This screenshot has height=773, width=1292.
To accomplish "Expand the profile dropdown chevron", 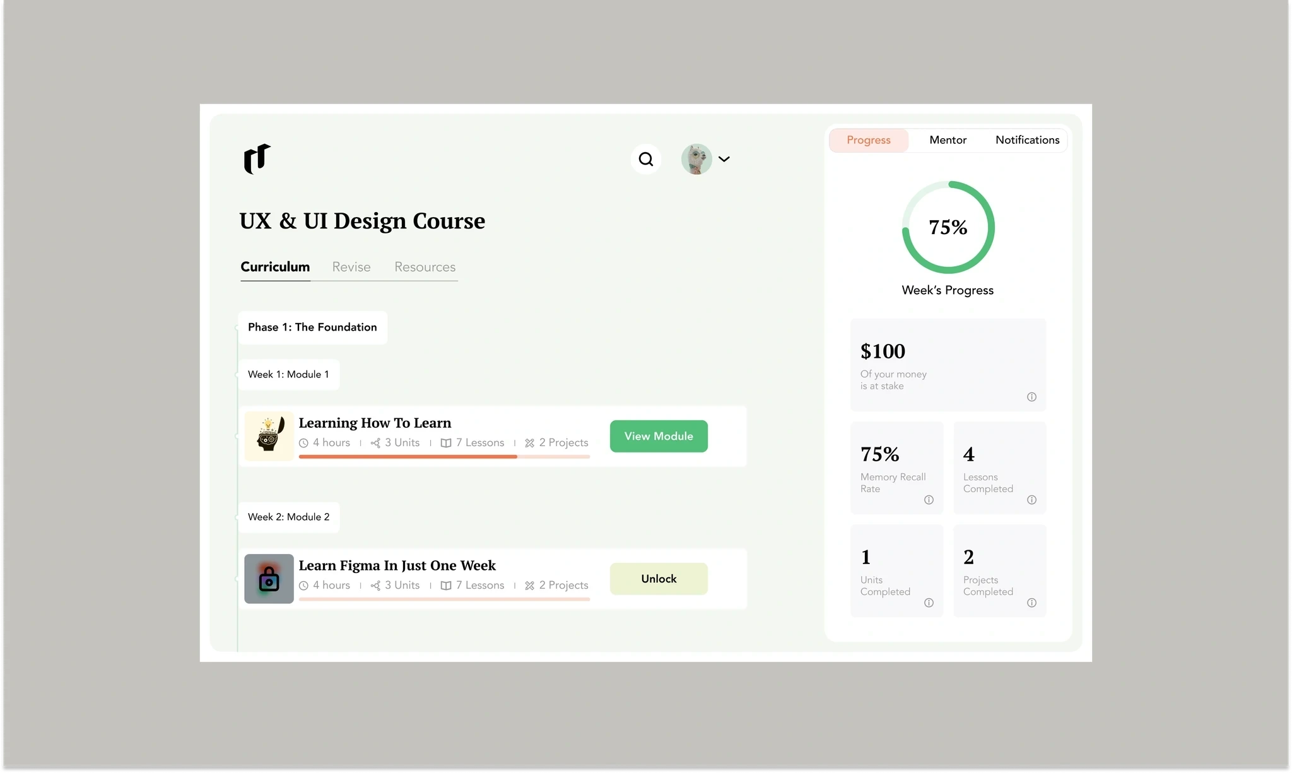I will [x=724, y=159].
